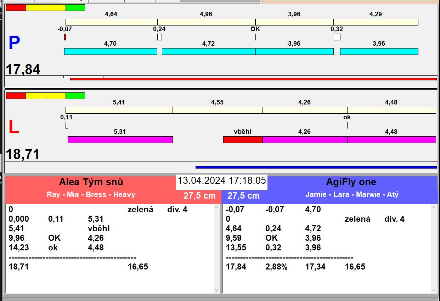
Task: Click the red start light in lane L
Action: click(16, 96)
